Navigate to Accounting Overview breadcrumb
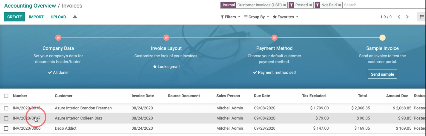The height and width of the screenshot is (136, 426). coord(30,6)
